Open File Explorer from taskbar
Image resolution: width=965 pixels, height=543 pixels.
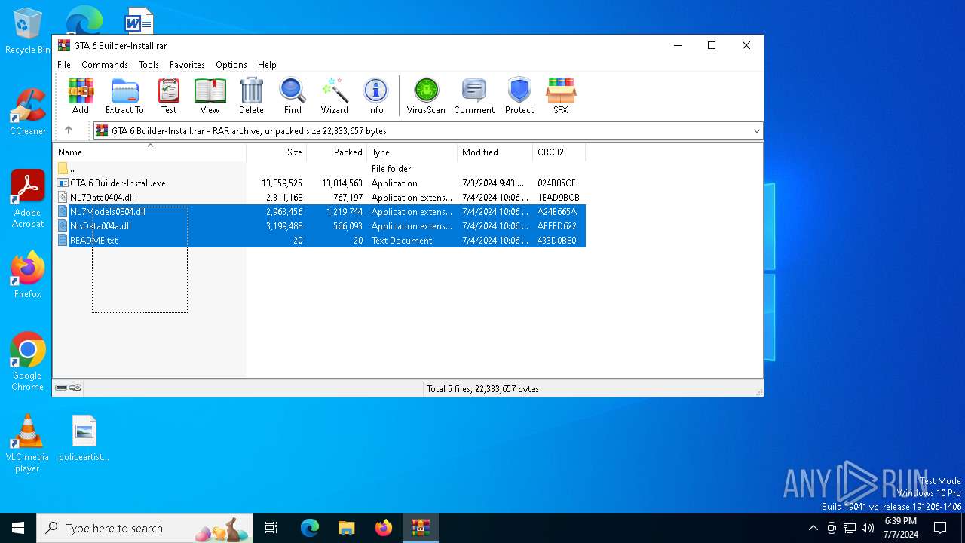click(x=346, y=528)
